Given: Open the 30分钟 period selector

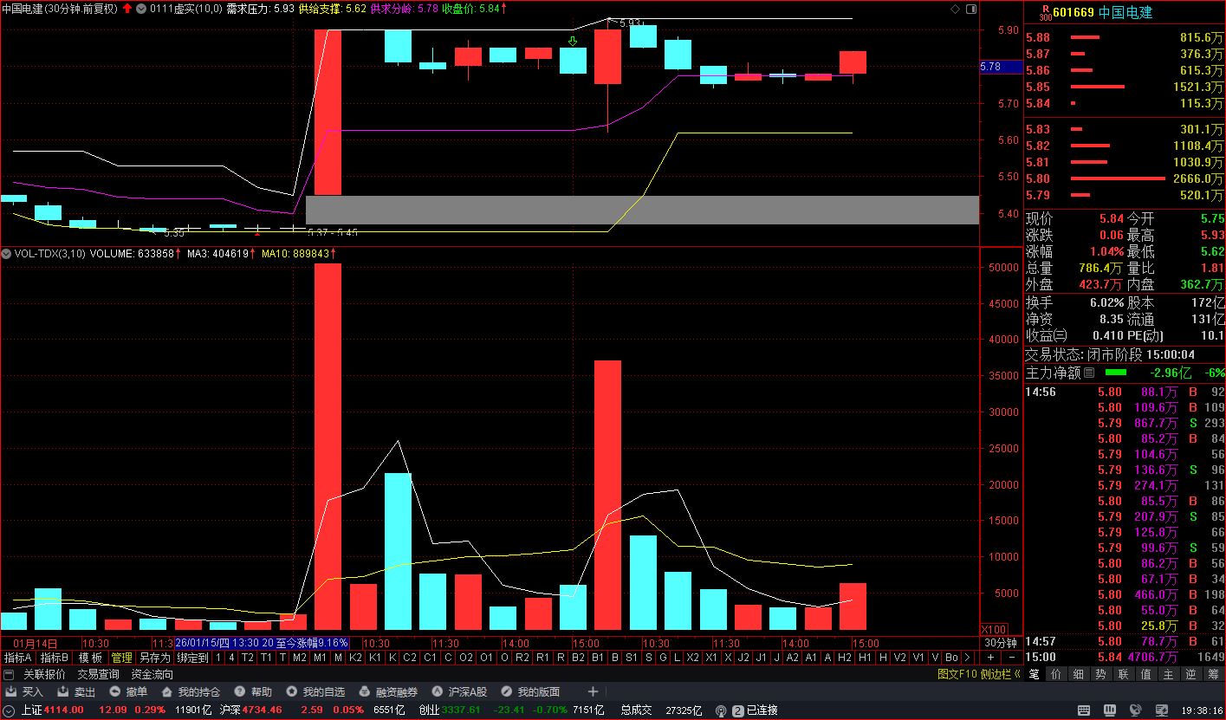Looking at the screenshot, I should 1001,643.
